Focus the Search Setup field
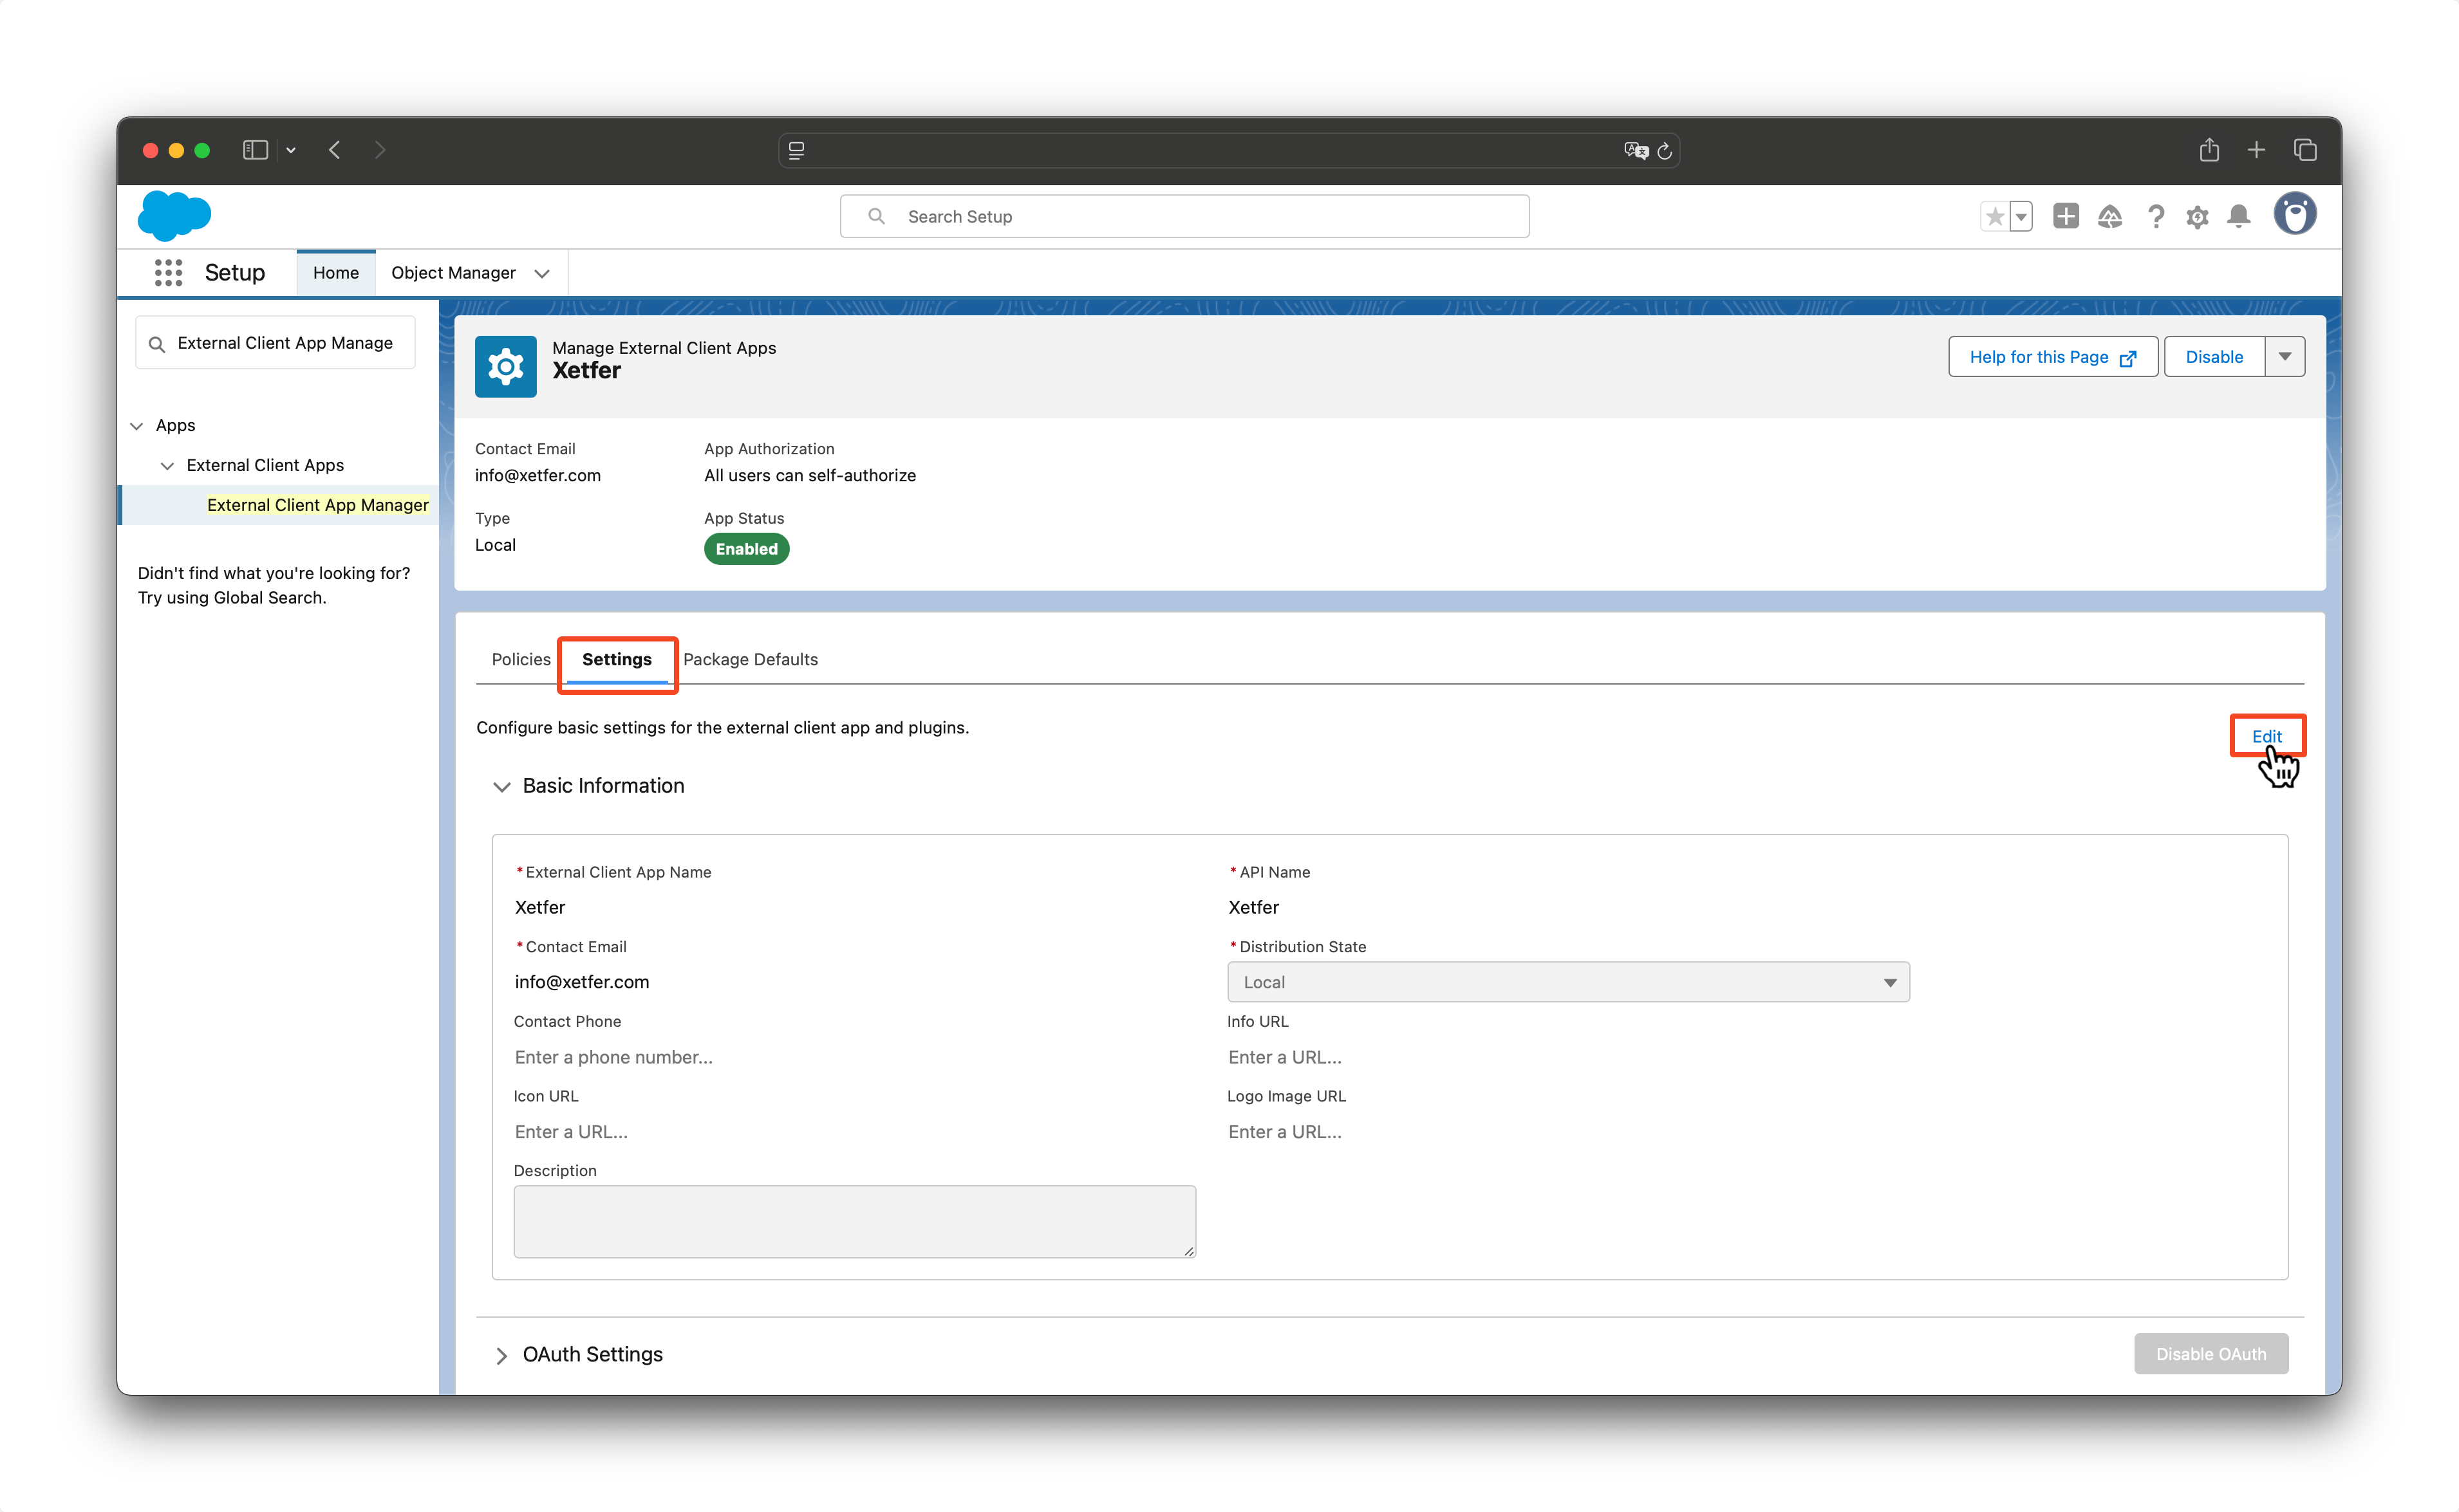2459x1512 pixels. (x=1184, y=216)
